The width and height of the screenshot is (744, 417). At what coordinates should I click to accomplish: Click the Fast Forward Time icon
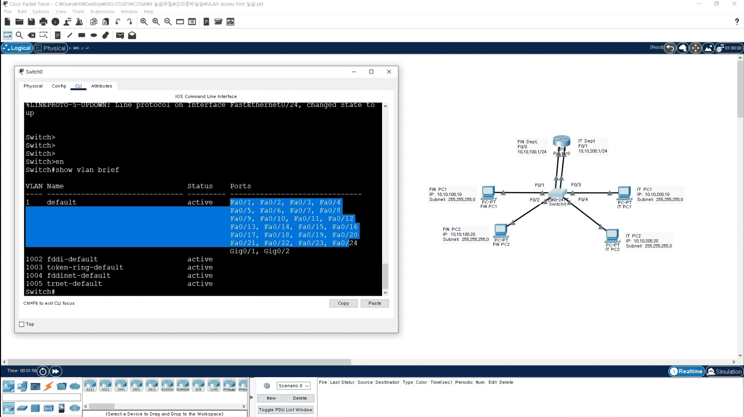tap(55, 371)
